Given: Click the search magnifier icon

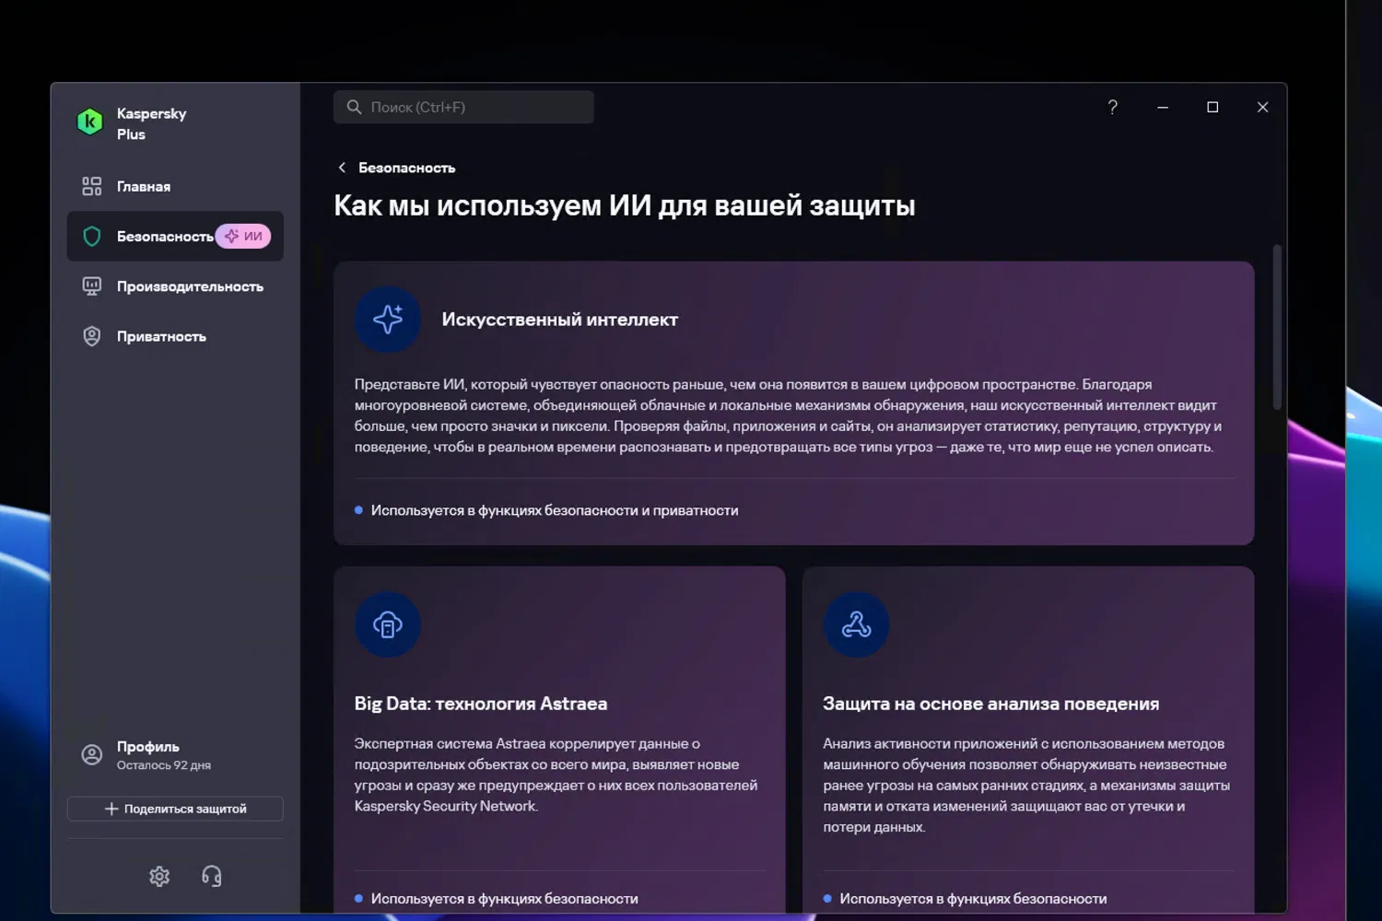Looking at the screenshot, I should (x=354, y=107).
